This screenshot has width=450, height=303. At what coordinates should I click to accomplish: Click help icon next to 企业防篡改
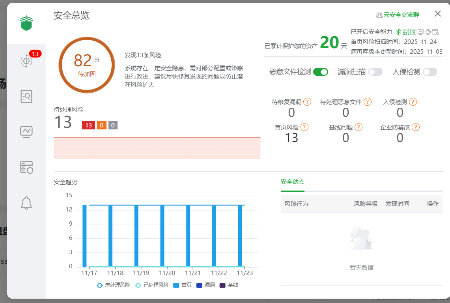pos(415,127)
